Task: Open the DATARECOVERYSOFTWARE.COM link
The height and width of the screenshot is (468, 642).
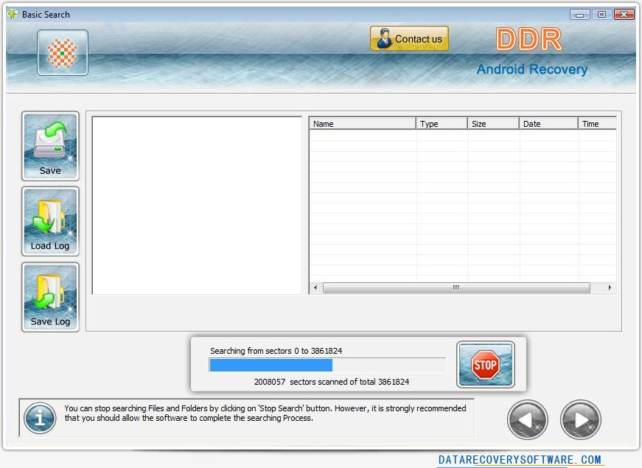Action: tap(520, 459)
